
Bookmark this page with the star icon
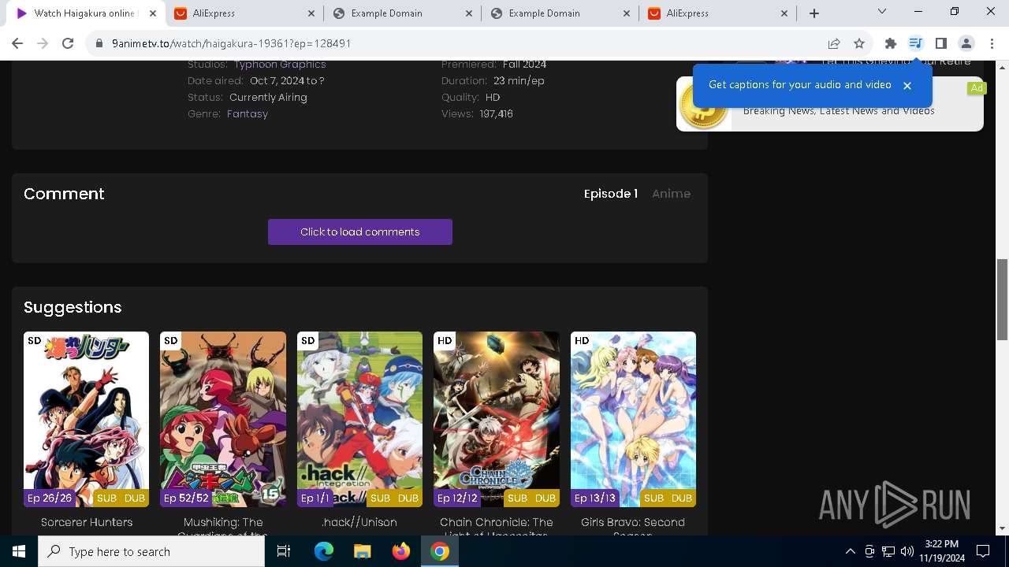(x=859, y=43)
